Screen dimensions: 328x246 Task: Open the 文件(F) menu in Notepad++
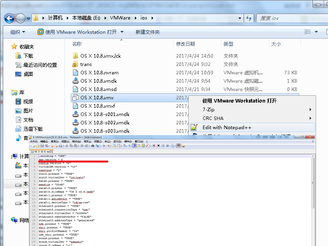coord(34,141)
